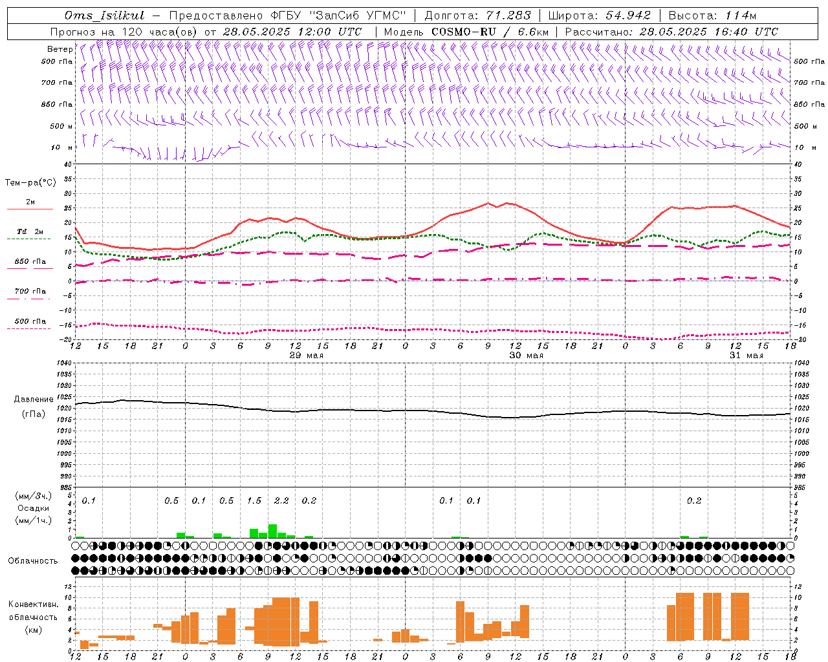
Task: Click the Тем-ра(°C) temperature panel label
Action: click(30, 183)
